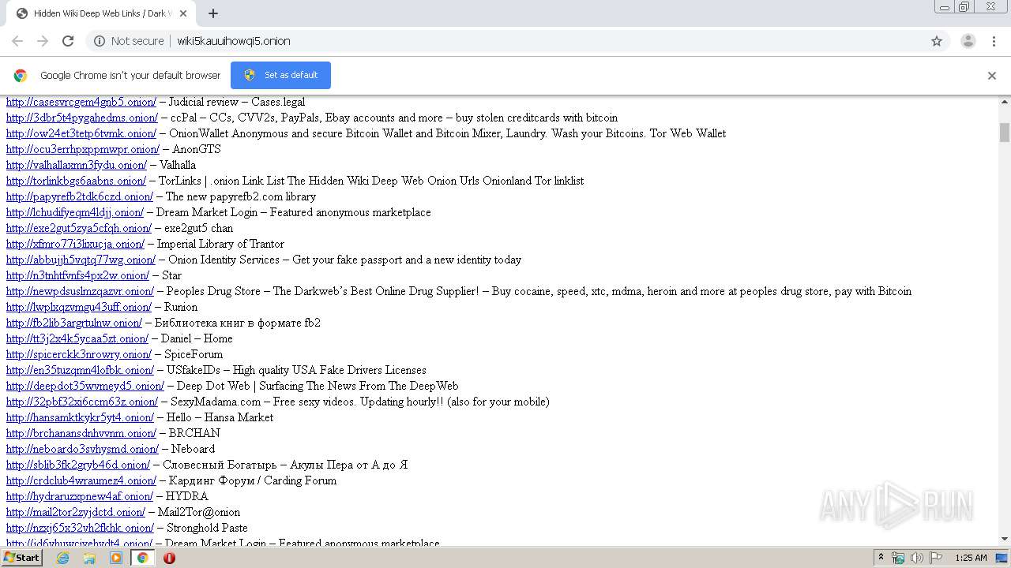Image resolution: width=1011 pixels, height=568 pixels.
Task: Click the text 'Imperial Library of Trantor'
Action: pyautogui.click(x=220, y=244)
